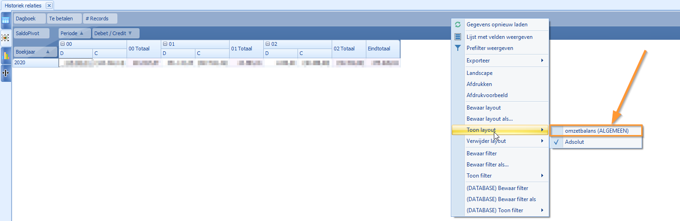Close the Historiek relaties tab

point(49,6)
